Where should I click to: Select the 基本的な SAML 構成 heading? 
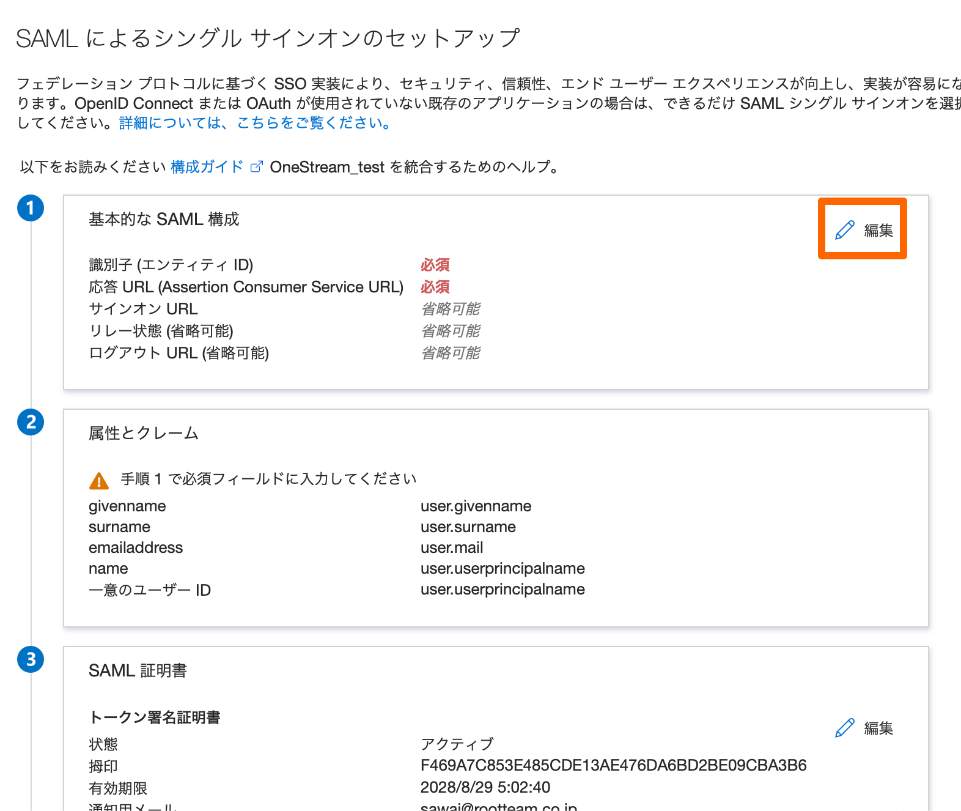coord(164,219)
